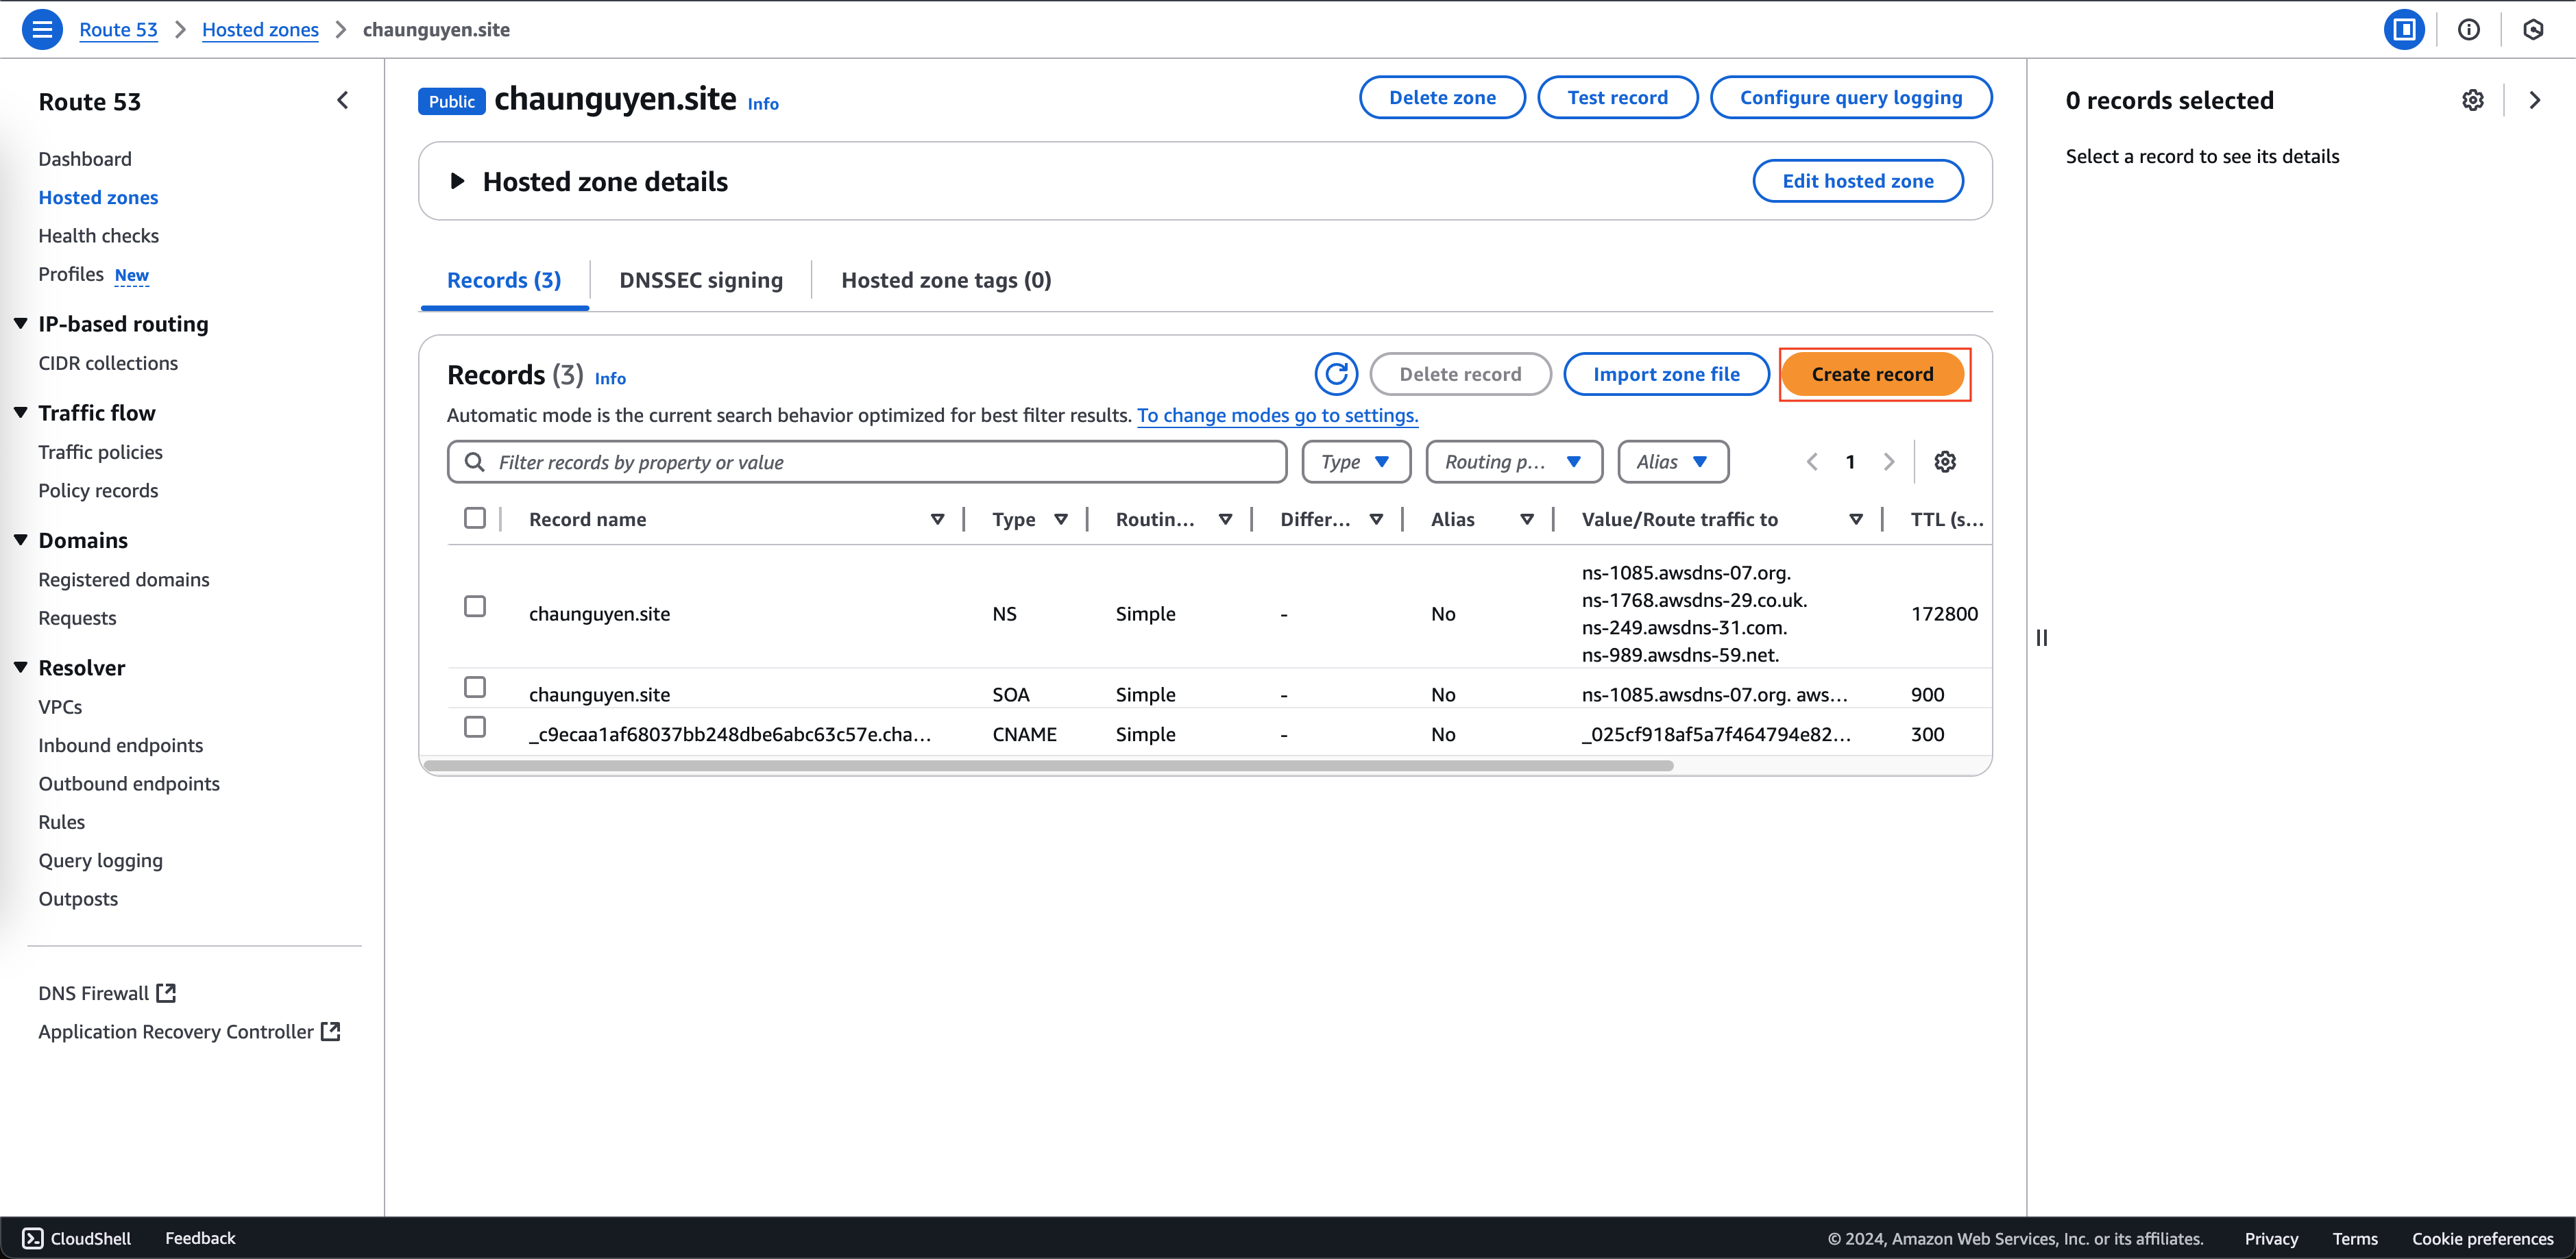Viewport: 2576px width, 1259px height.
Task: Open CloudShell terminal icon
Action: 33,1238
